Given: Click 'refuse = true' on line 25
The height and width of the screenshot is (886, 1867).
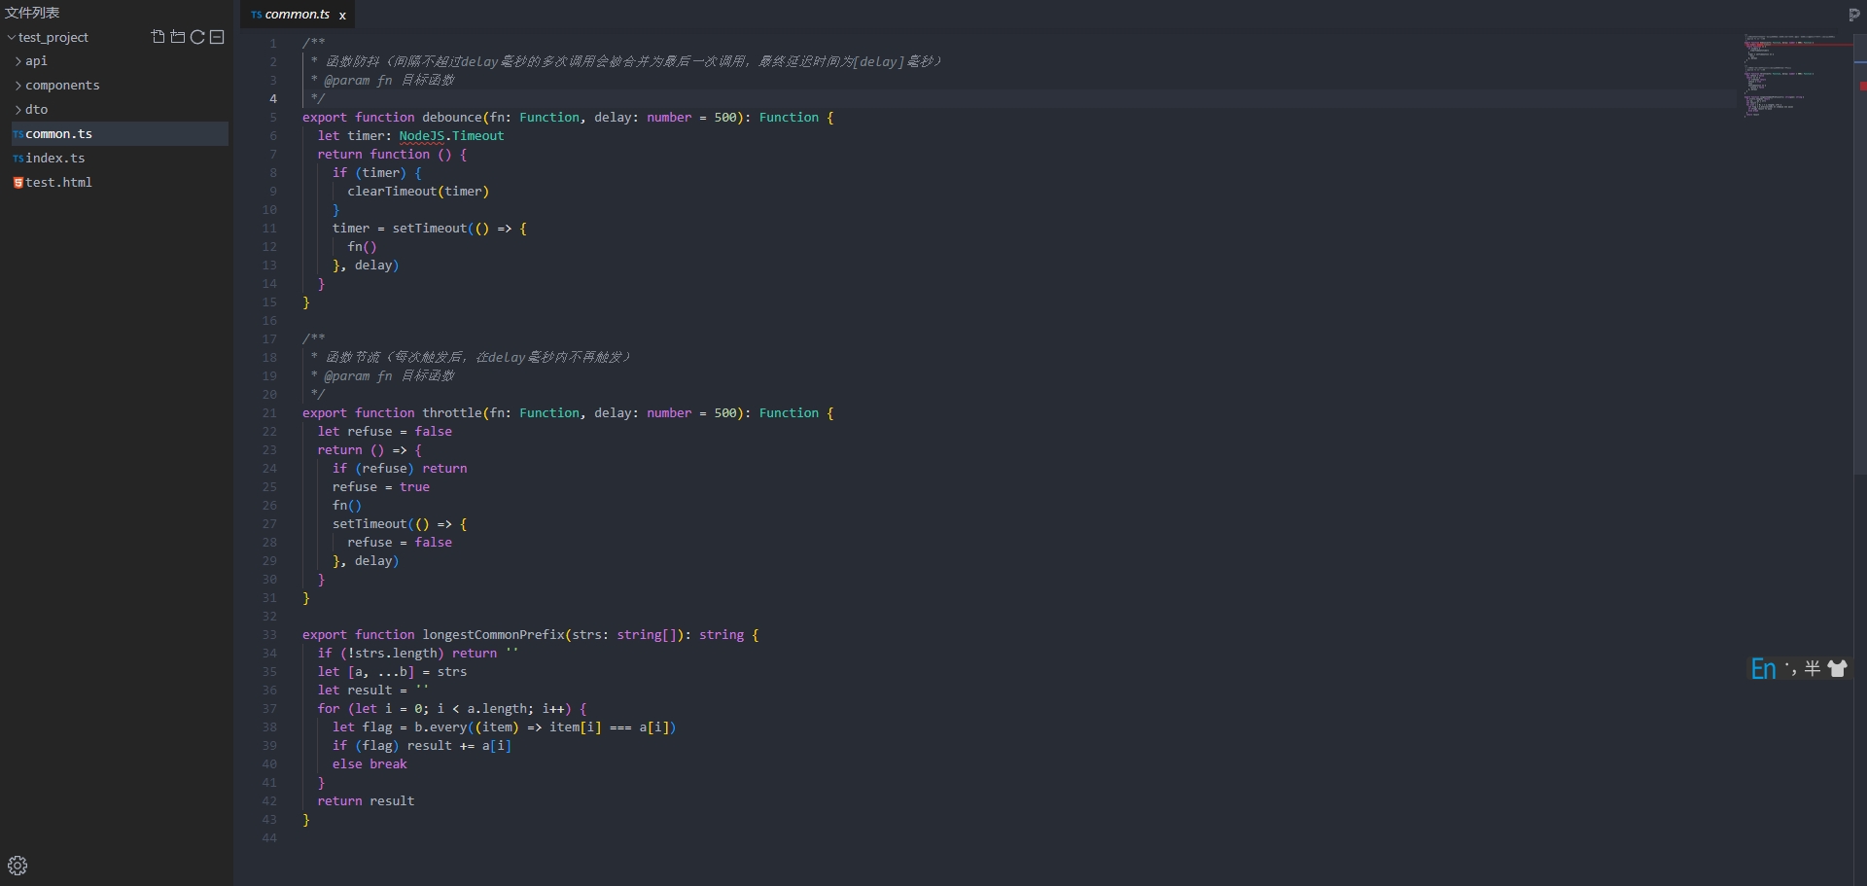Looking at the screenshot, I should 381,487.
